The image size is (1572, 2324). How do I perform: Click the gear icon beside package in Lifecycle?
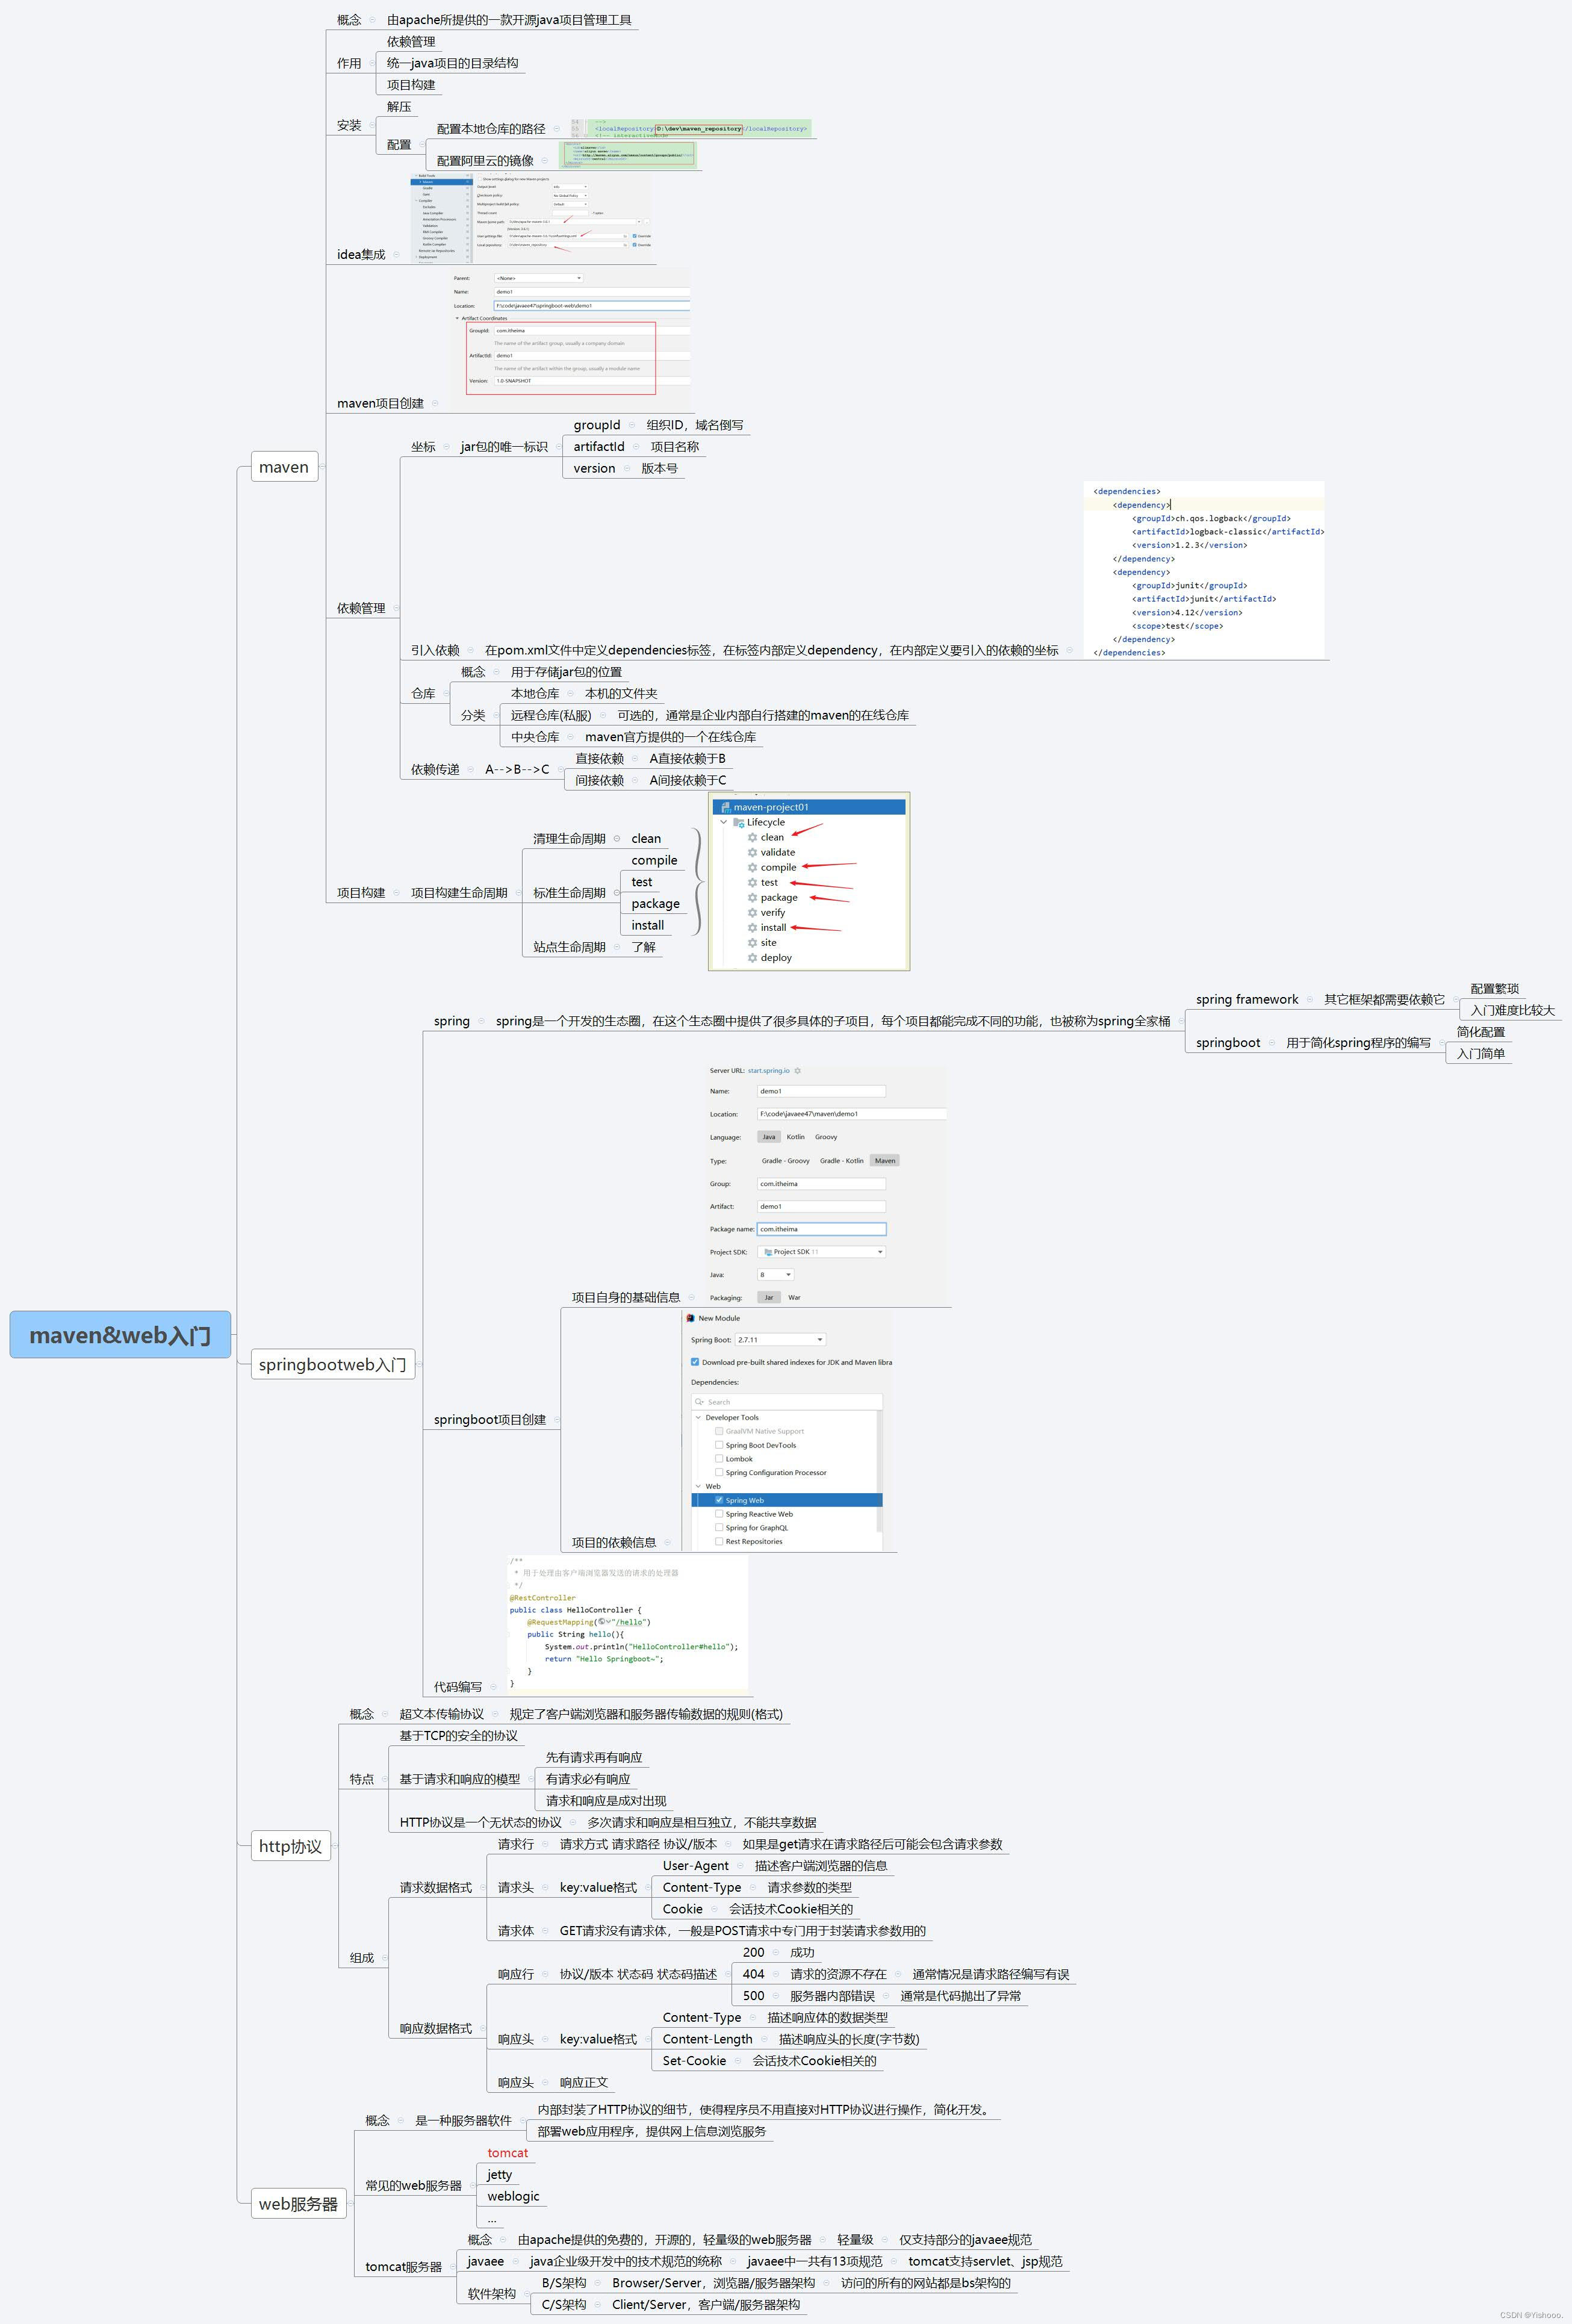coord(752,897)
